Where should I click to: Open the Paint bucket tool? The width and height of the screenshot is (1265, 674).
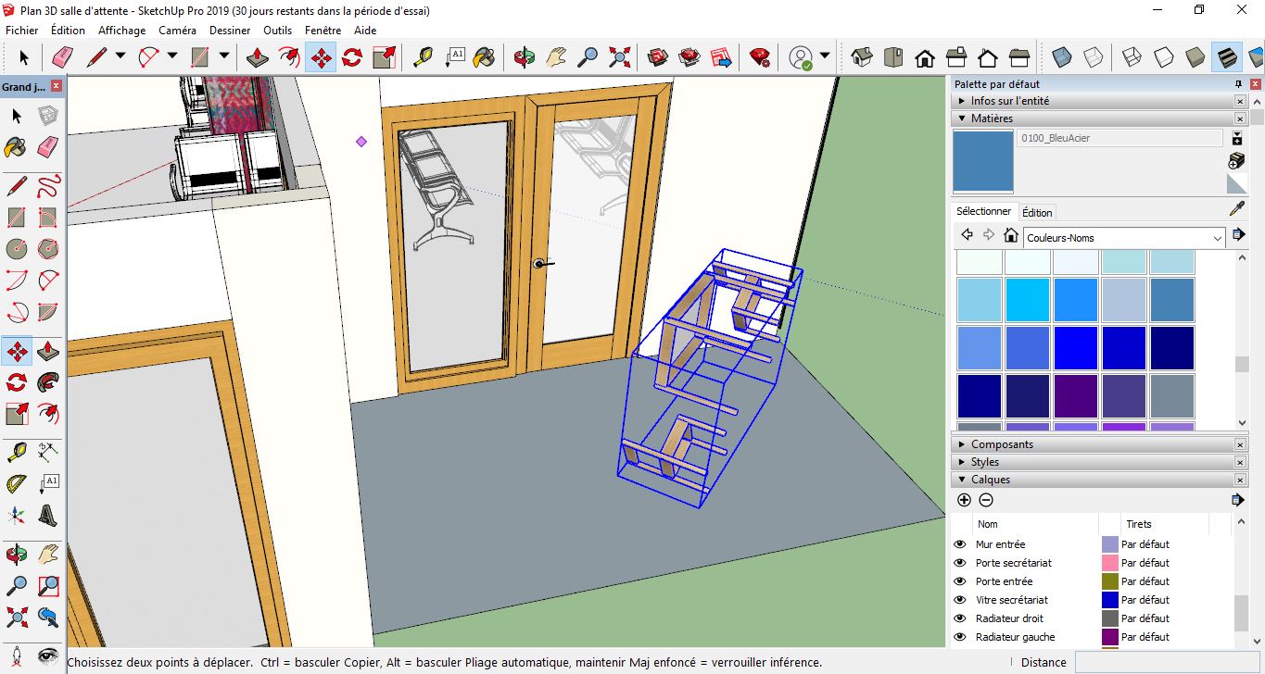pyautogui.click(x=15, y=146)
